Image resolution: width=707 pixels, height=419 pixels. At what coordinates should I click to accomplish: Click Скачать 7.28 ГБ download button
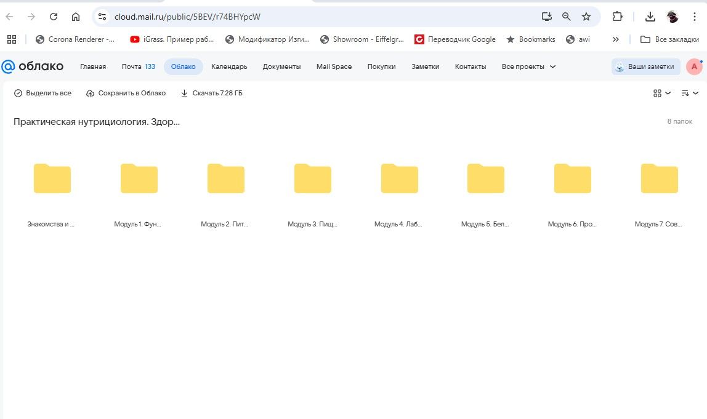pos(211,94)
